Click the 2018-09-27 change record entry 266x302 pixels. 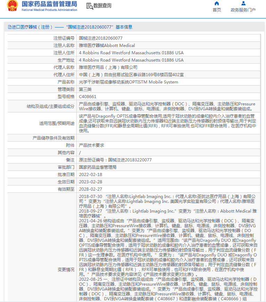[x=168, y=213]
